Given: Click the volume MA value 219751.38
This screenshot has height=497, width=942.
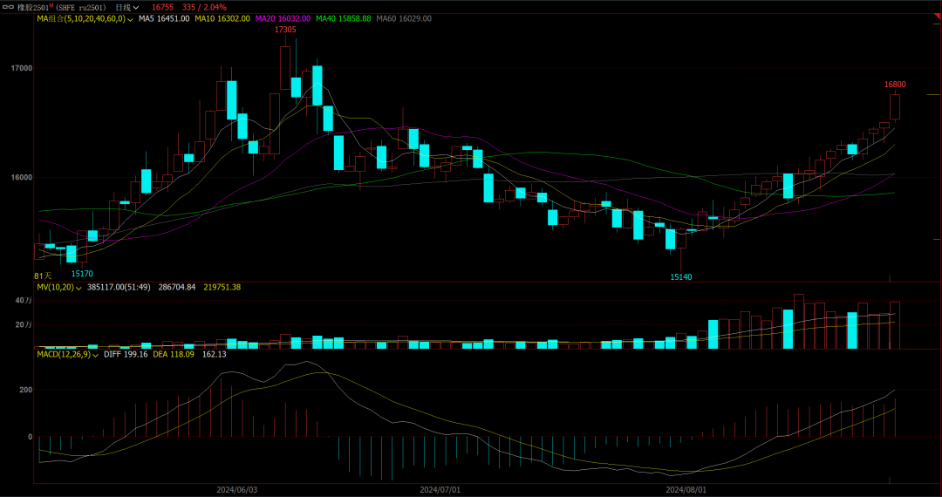Looking at the screenshot, I should point(222,288).
